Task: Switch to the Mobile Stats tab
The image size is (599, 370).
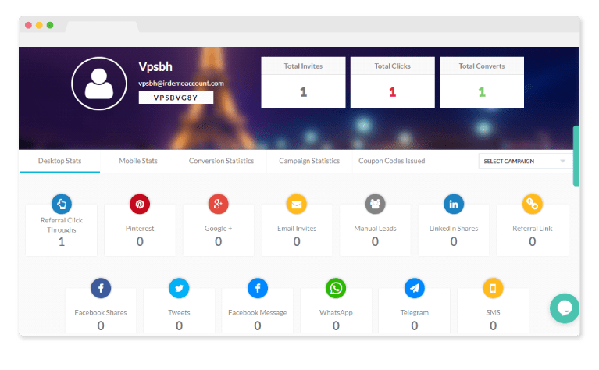Action: 138,161
